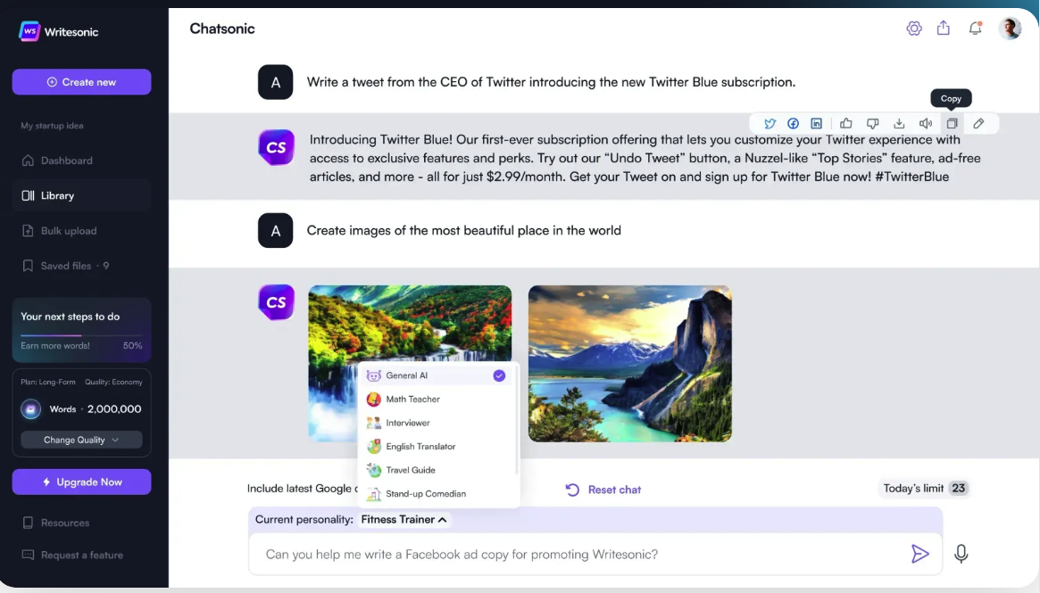Viewport: 1040px width, 593px height.
Task: Copy the response text
Action: [952, 123]
